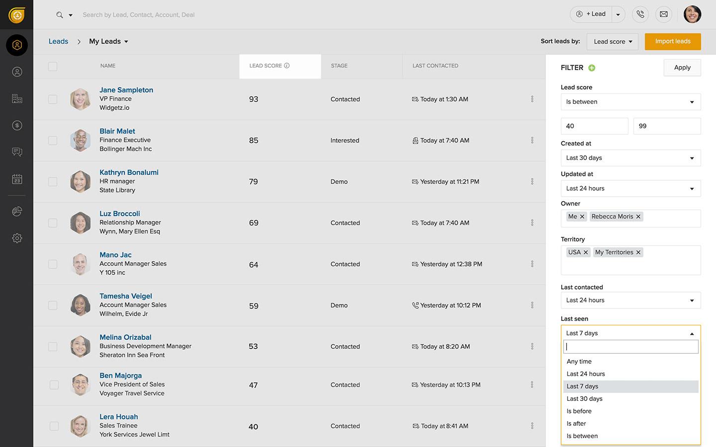Click the minimum lead score field showing 40
Viewport: 716px width, 447px height.
pyautogui.click(x=594, y=126)
